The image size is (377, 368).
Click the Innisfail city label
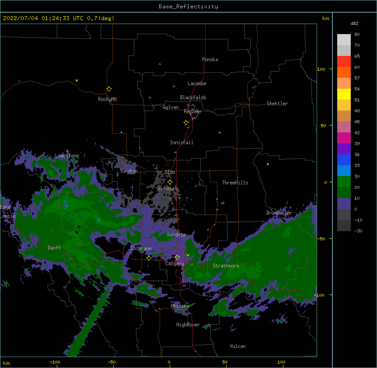click(182, 142)
